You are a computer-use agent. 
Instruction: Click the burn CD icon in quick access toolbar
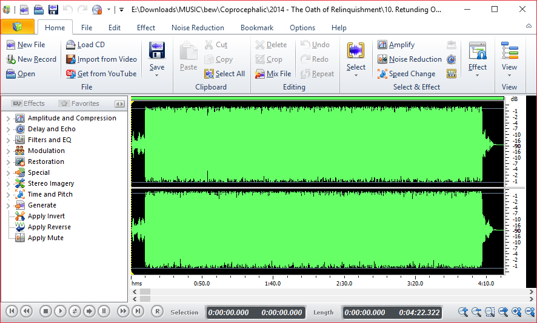click(97, 10)
